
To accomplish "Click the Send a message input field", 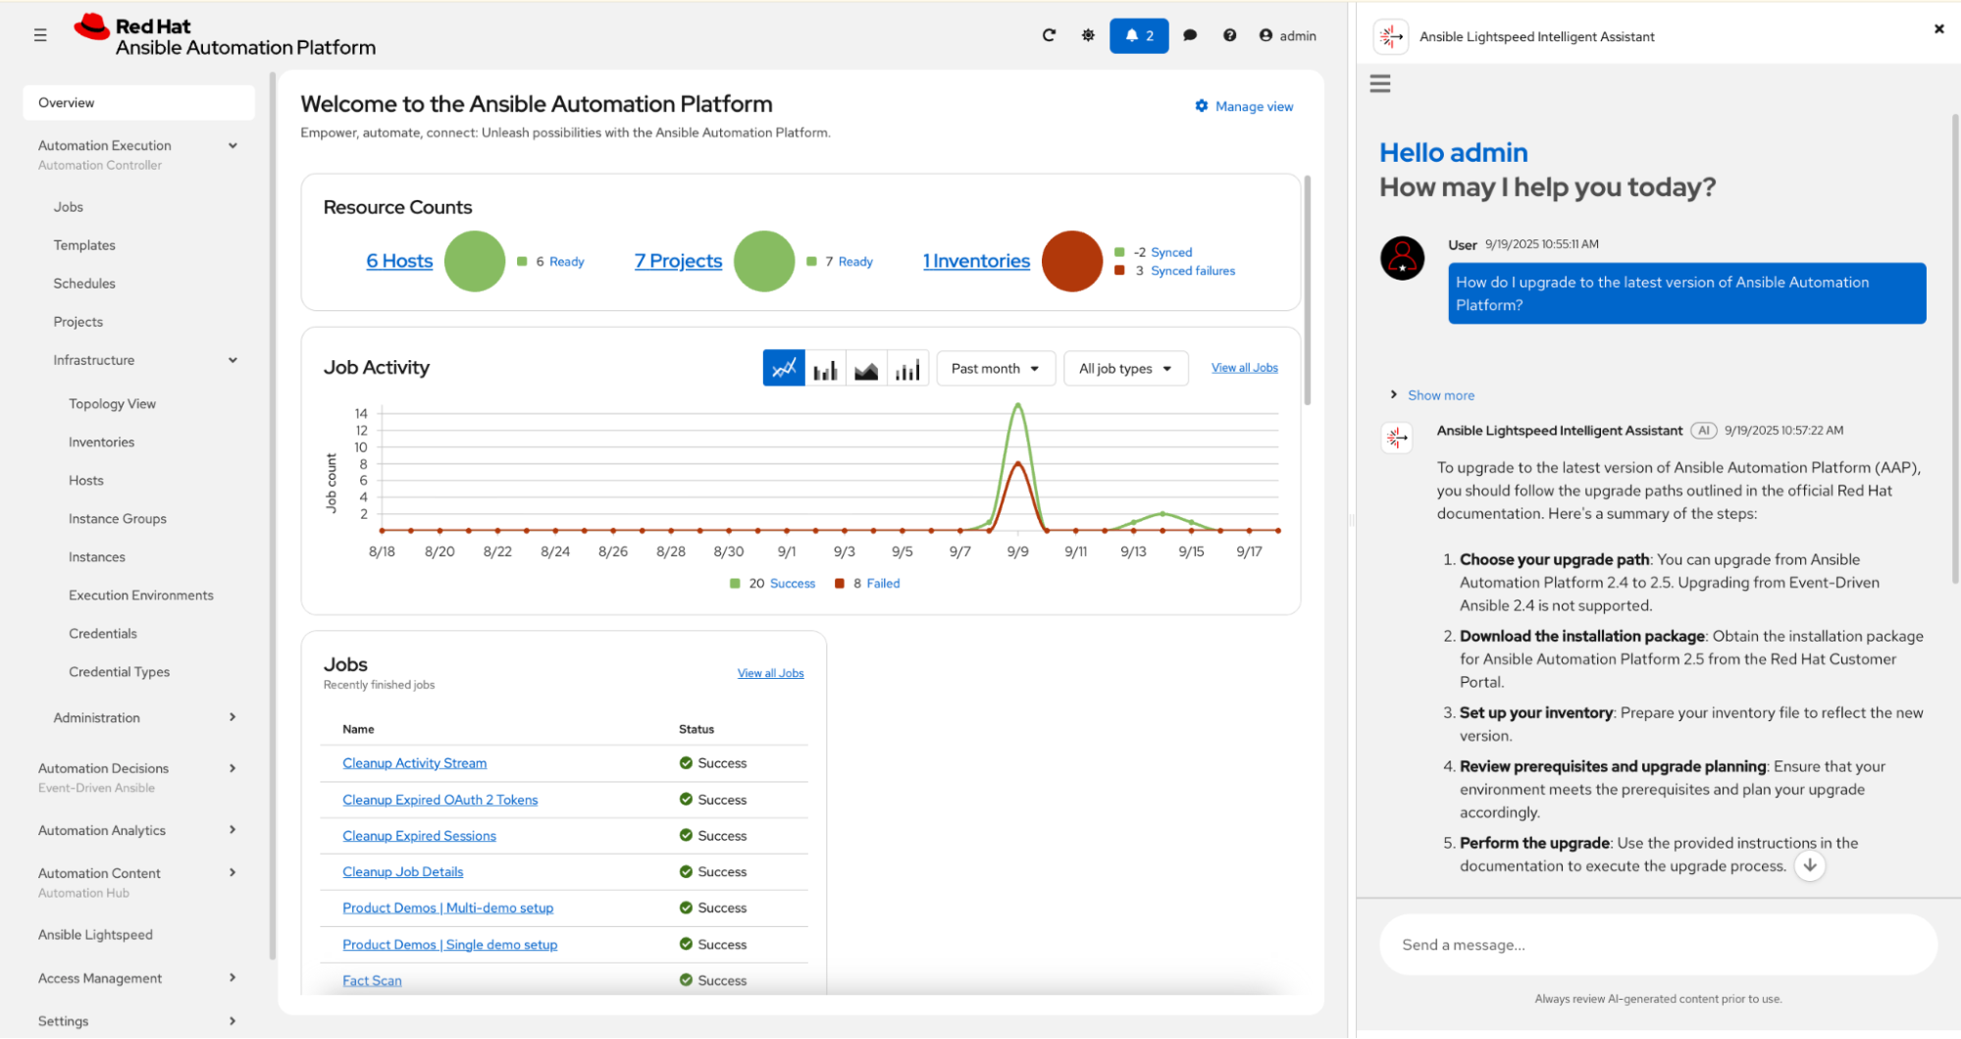I will pyautogui.click(x=1658, y=945).
